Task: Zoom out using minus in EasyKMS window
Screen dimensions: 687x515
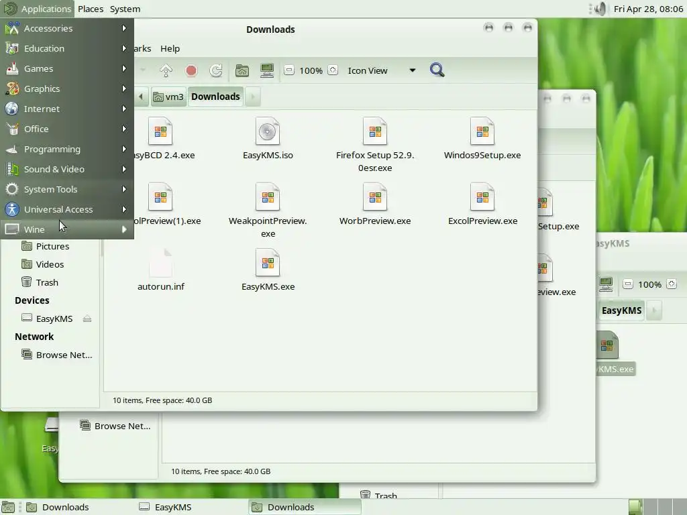Action: pos(627,284)
